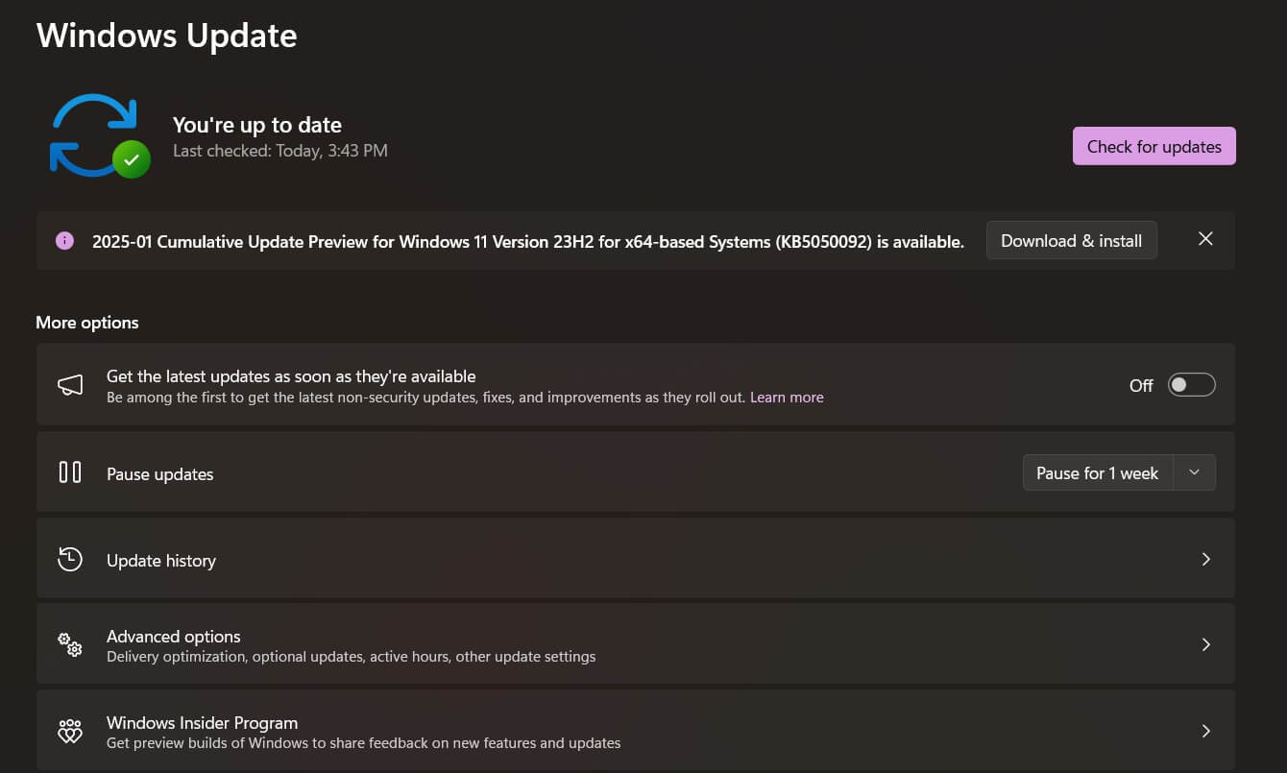Click the clock icon beside Update history
Image resolution: width=1287 pixels, height=773 pixels.
[69, 559]
